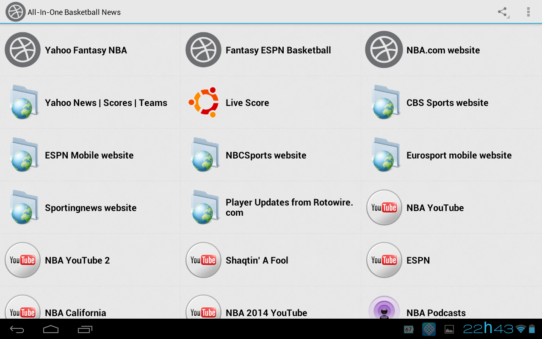The image size is (542, 339).
Task: Open the recent apps navigation button
Action: click(x=85, y=329)
